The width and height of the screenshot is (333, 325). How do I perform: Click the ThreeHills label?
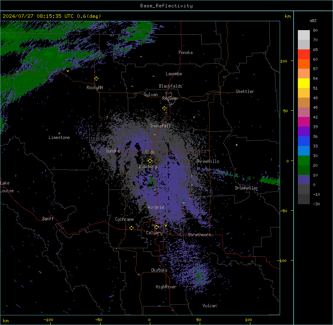click(x=207, y=161)
